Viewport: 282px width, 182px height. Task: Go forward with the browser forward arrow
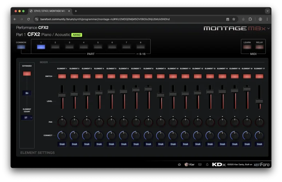tap(21, 19)
